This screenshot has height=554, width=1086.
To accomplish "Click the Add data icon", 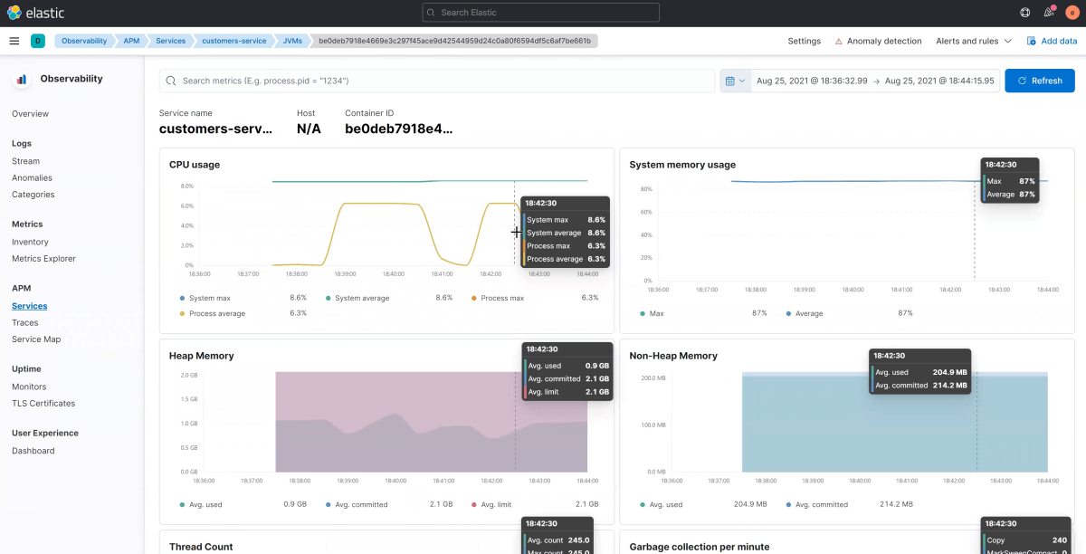I will pyautogui.click(x=1033, y=41).
